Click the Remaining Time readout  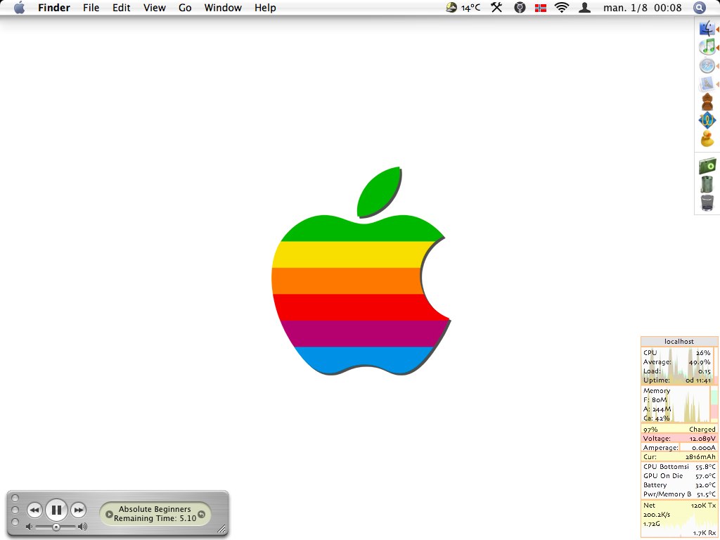click(155, 518)
